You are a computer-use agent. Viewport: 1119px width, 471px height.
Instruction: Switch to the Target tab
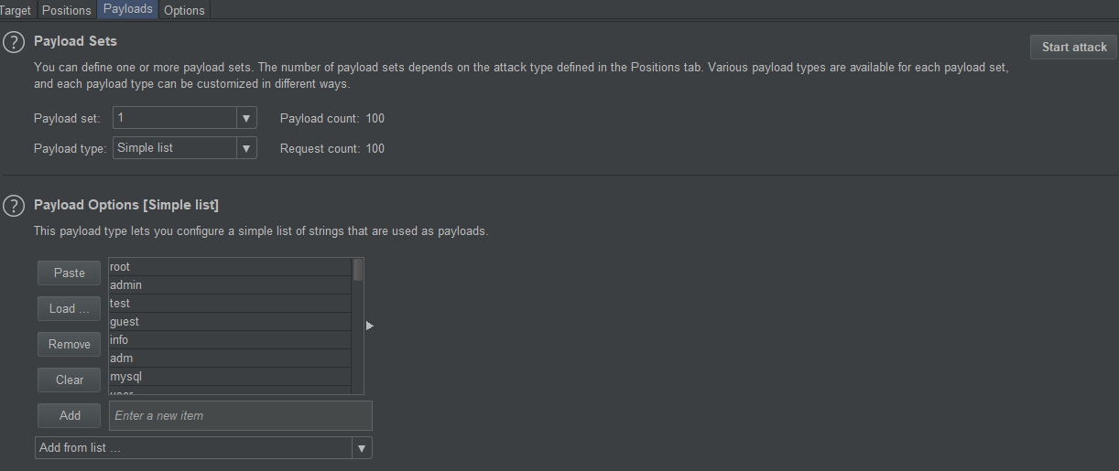point(16,10)
